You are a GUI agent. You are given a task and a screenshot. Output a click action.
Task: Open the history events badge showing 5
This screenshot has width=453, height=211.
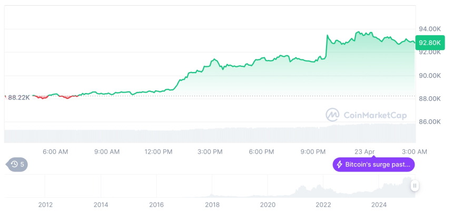(x=18, y=164)
